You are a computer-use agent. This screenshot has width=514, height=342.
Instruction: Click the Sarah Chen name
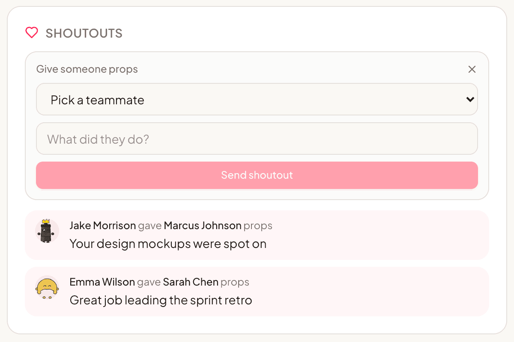191,282
